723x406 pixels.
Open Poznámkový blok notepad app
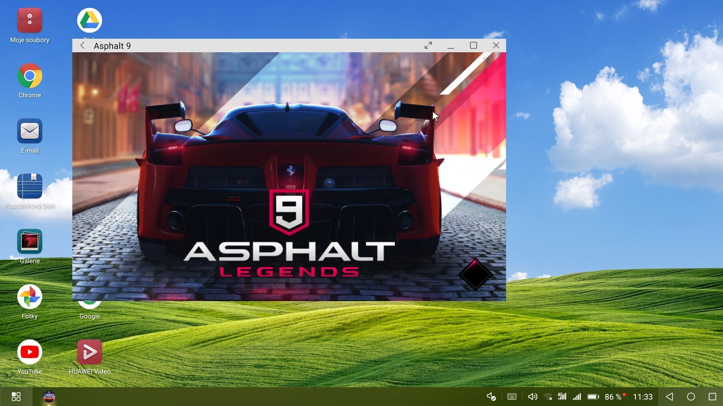pyautogui.click(x=29, y=186)
